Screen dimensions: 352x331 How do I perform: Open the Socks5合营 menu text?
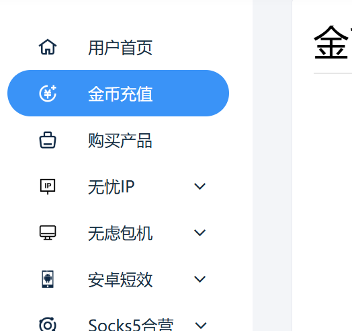tap(131, 325)
